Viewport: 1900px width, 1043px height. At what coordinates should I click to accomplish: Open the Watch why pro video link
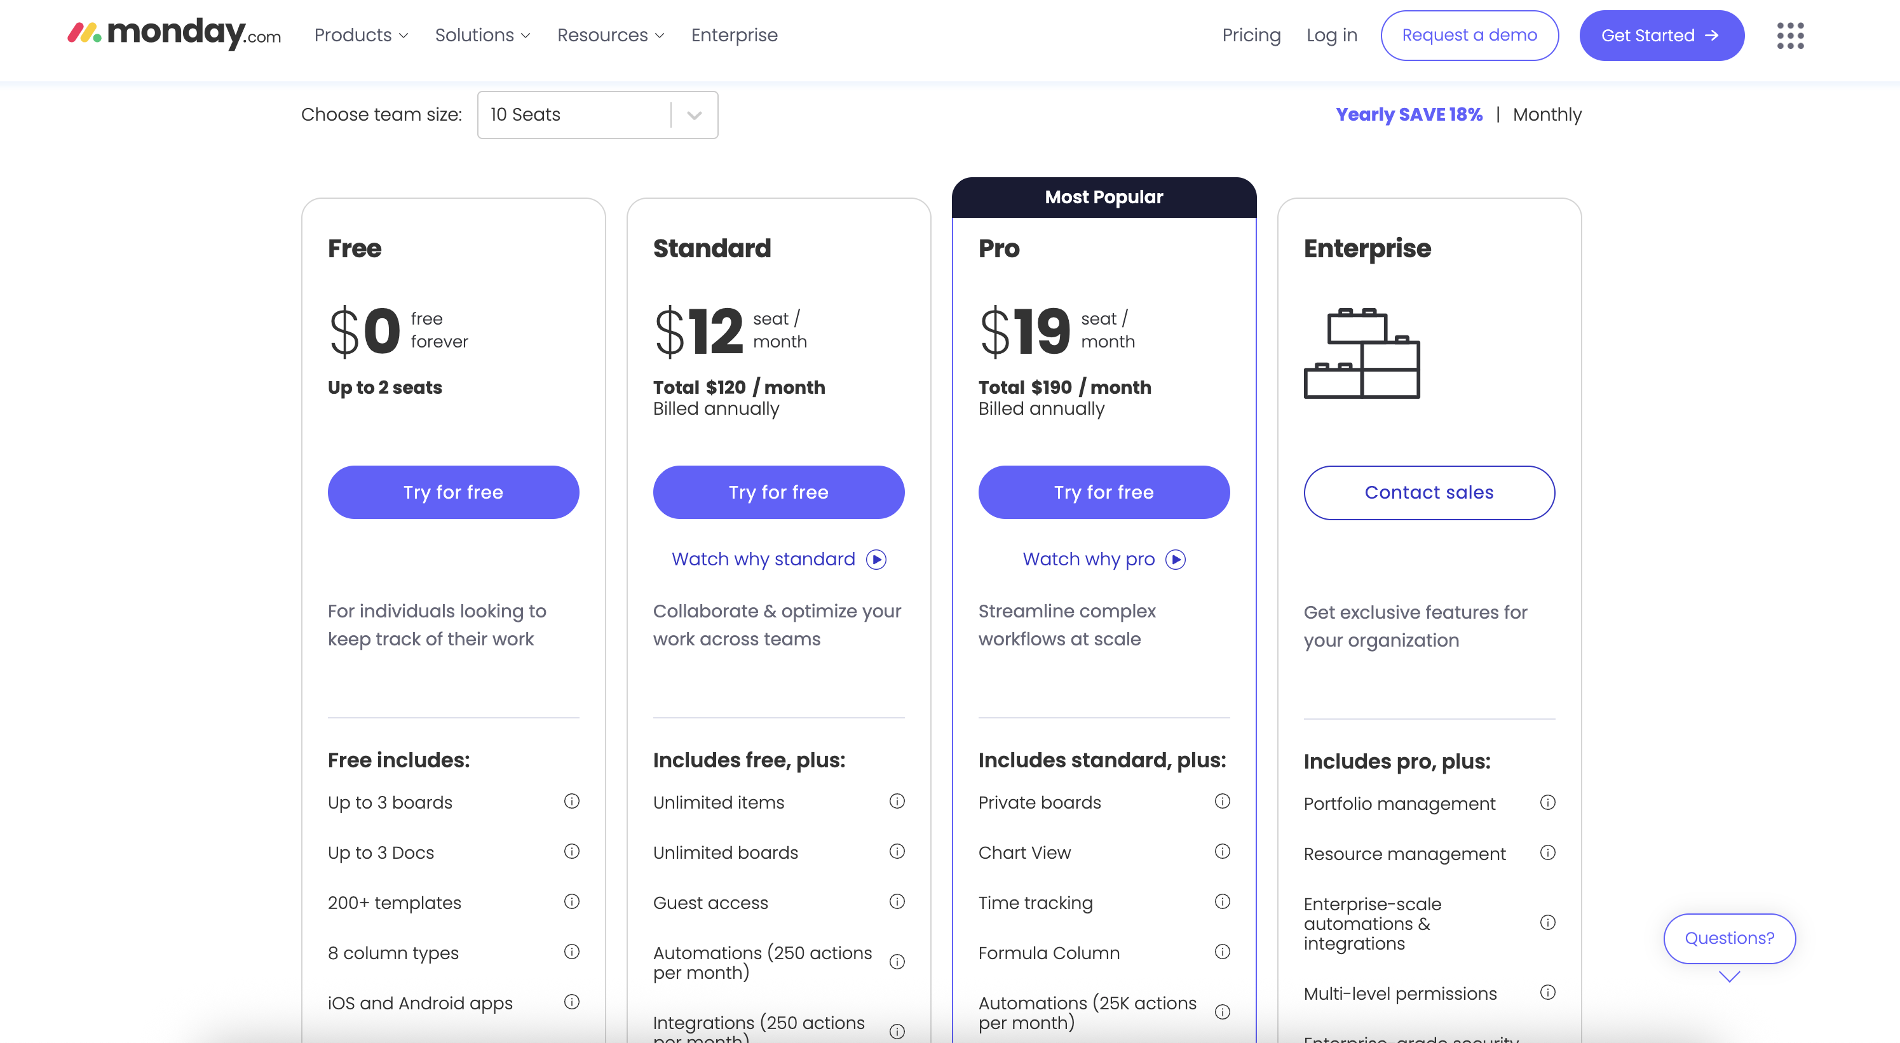(1103, 560)
